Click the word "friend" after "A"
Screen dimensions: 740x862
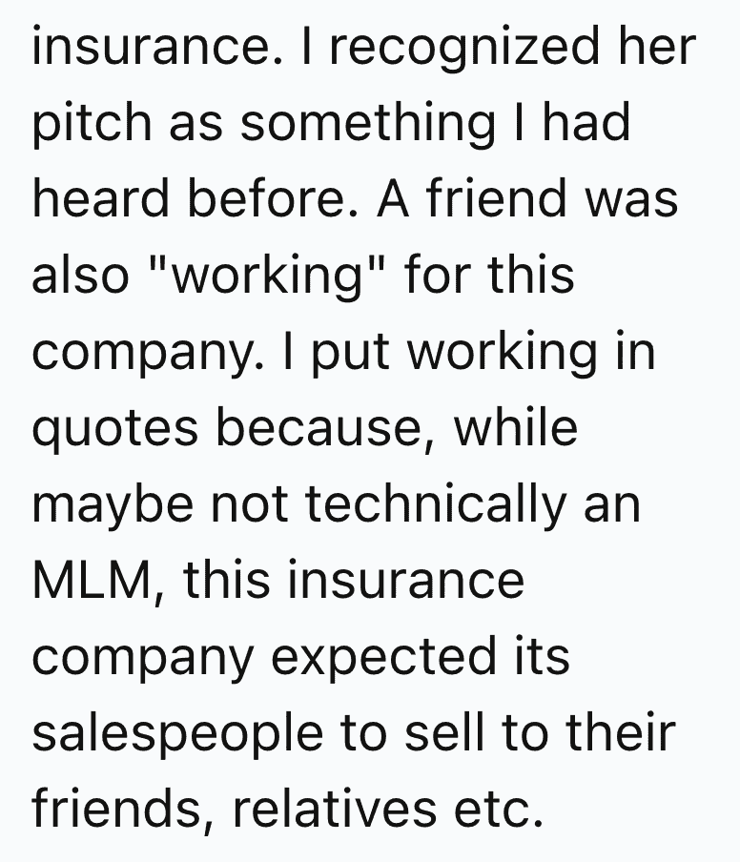[x=497, y=198]
